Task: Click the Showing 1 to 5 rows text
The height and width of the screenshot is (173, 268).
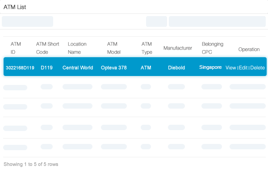Action: [x=31, y=164]
